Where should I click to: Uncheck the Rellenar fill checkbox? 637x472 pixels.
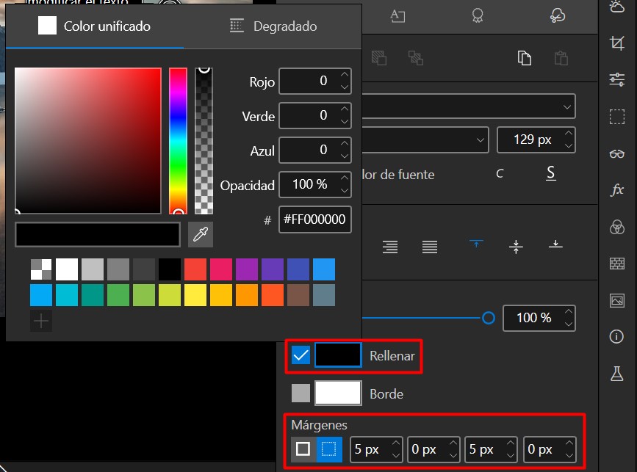pyautogui.click(x=300, y=355)
